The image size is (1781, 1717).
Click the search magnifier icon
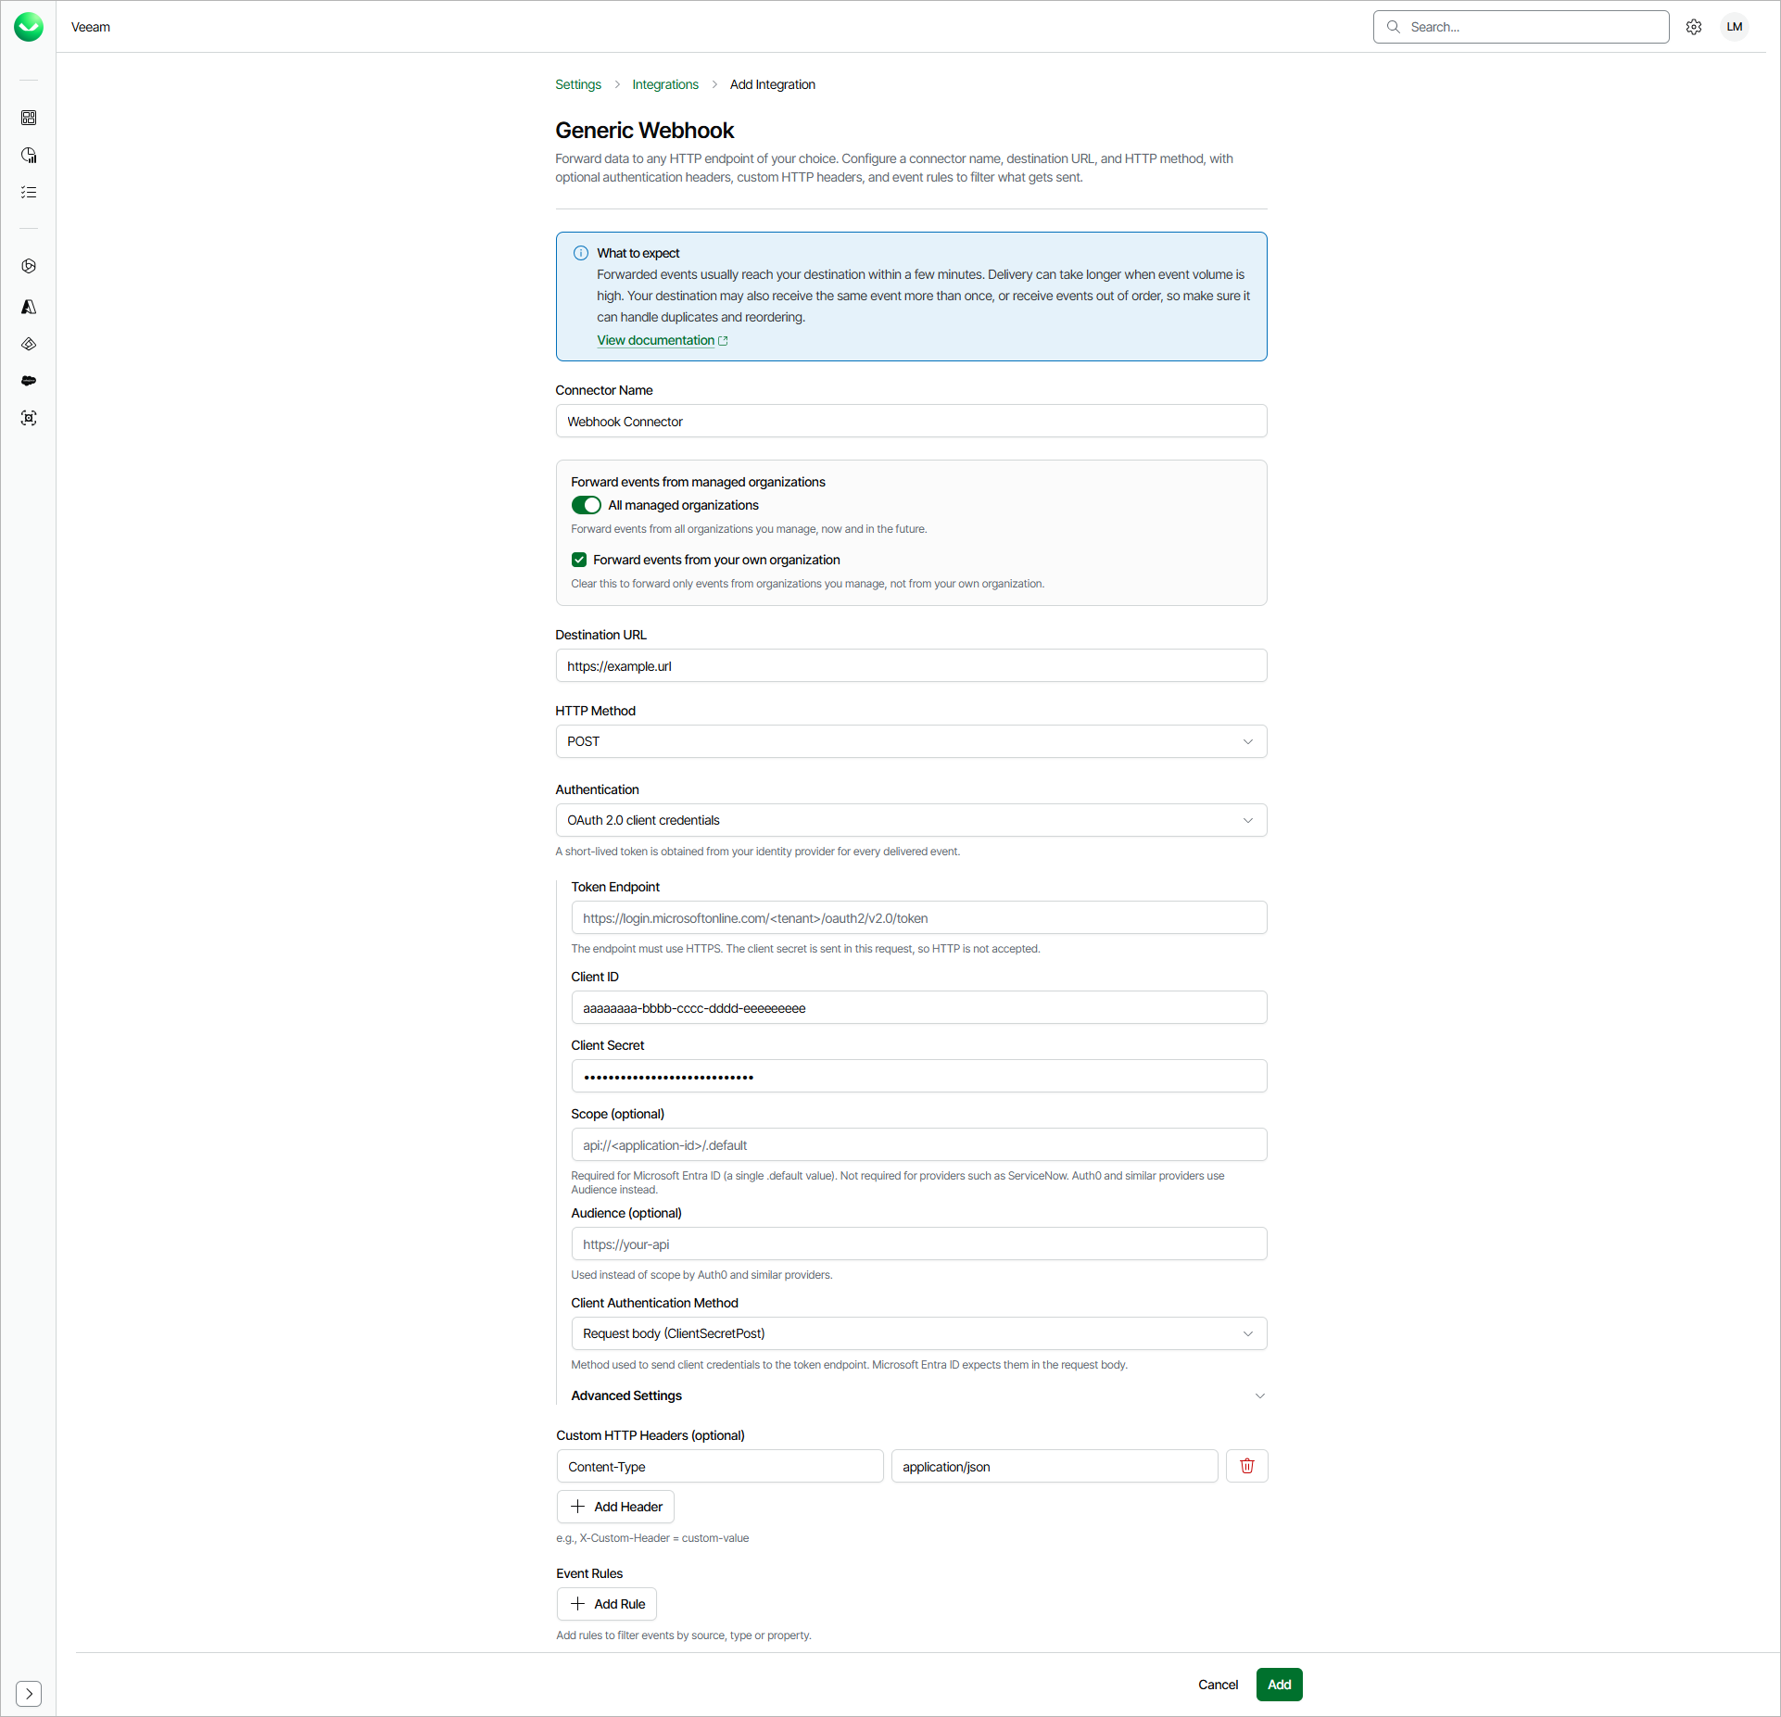[x=1393, y=27]
